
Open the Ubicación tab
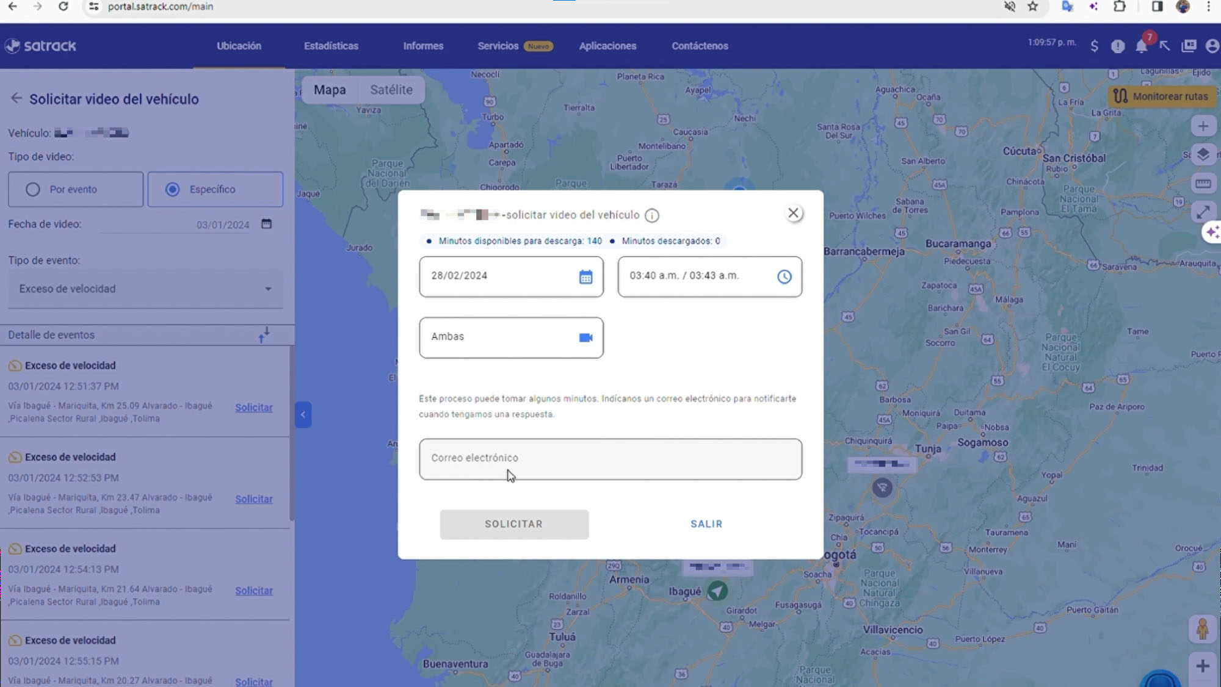pyautogui.click(x=239, y=46)
